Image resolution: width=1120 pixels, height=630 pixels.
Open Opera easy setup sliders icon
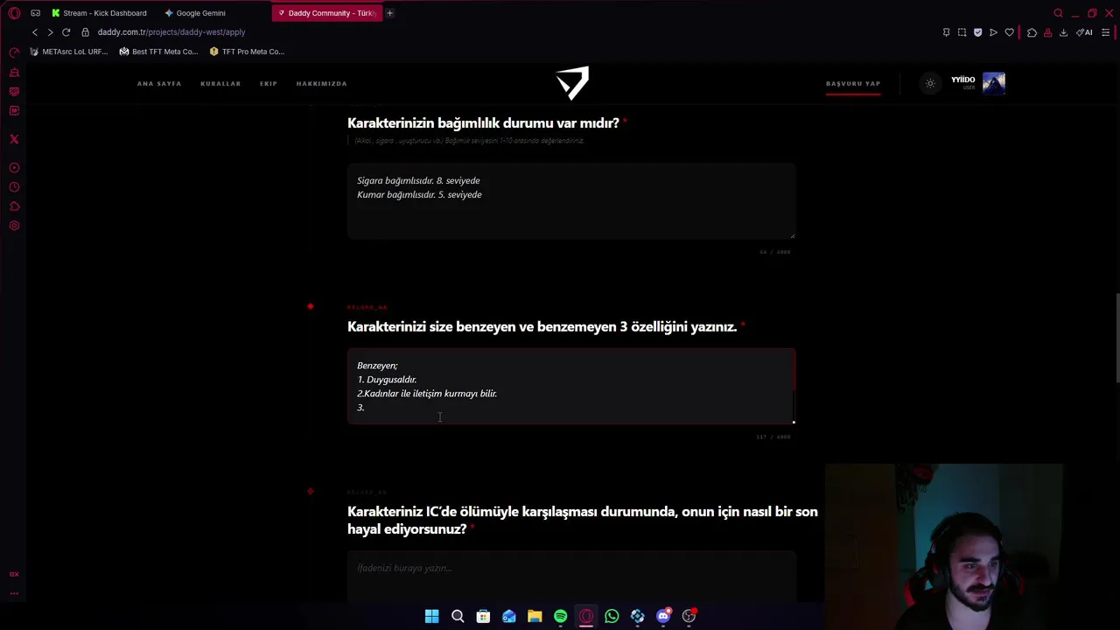[1106, 32]
